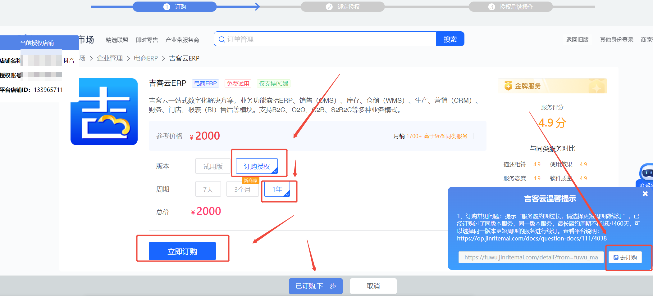Click the 4.9分 service score
Screen dimensions: 653x296
[x=552, y=123]
